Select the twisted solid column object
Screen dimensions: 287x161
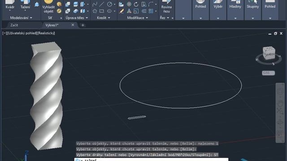click(46, 96)
